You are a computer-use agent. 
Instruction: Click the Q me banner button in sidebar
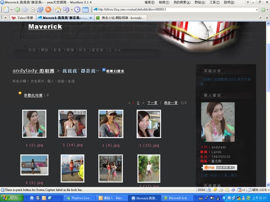[219, 167]
